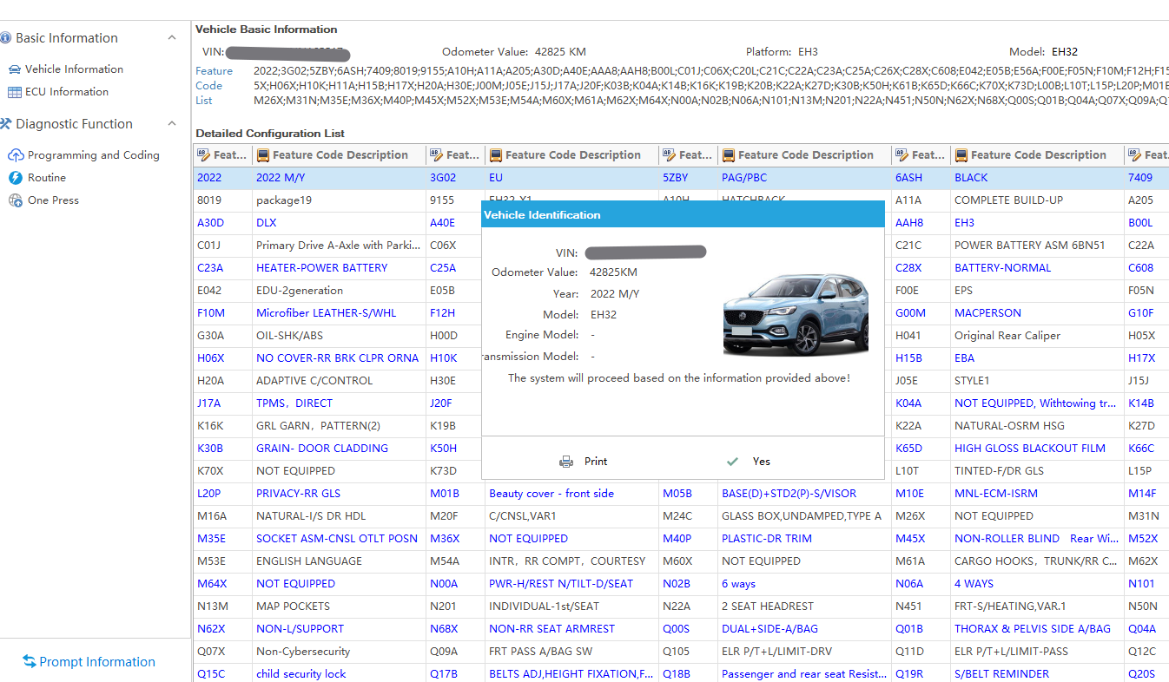Screen dimensions: 1169x682
Task: Click the Vehicle Information car icon
Action: [x=14, y=69]
